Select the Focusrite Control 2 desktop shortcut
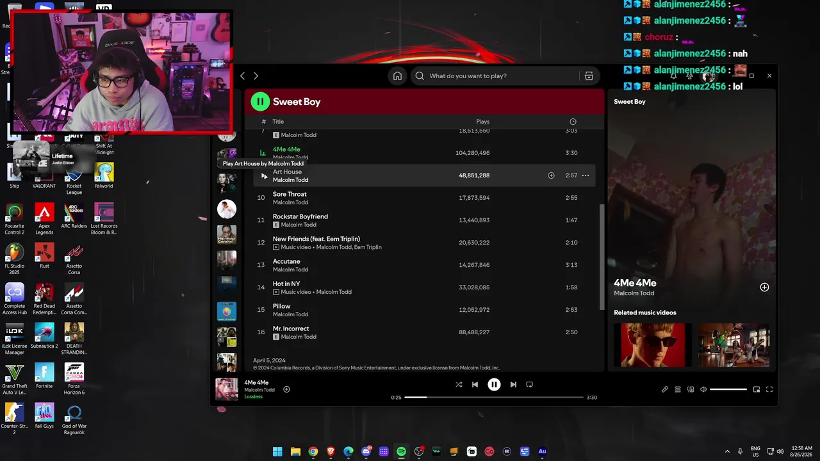 (x=14, y=219)
